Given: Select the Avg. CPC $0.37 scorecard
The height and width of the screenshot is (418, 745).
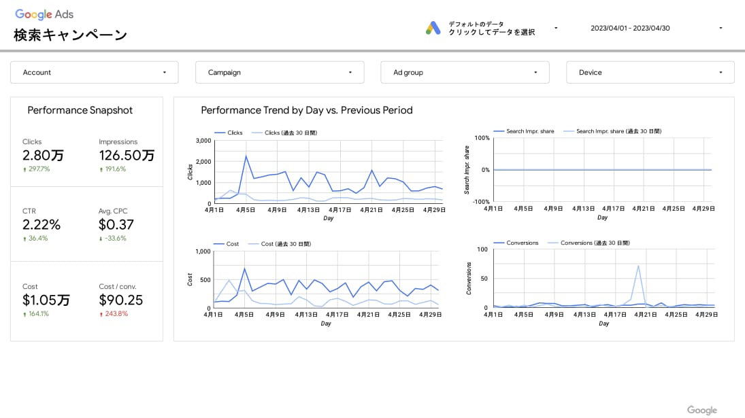Looking at the screenshot, I should click(x=116, y=224).
